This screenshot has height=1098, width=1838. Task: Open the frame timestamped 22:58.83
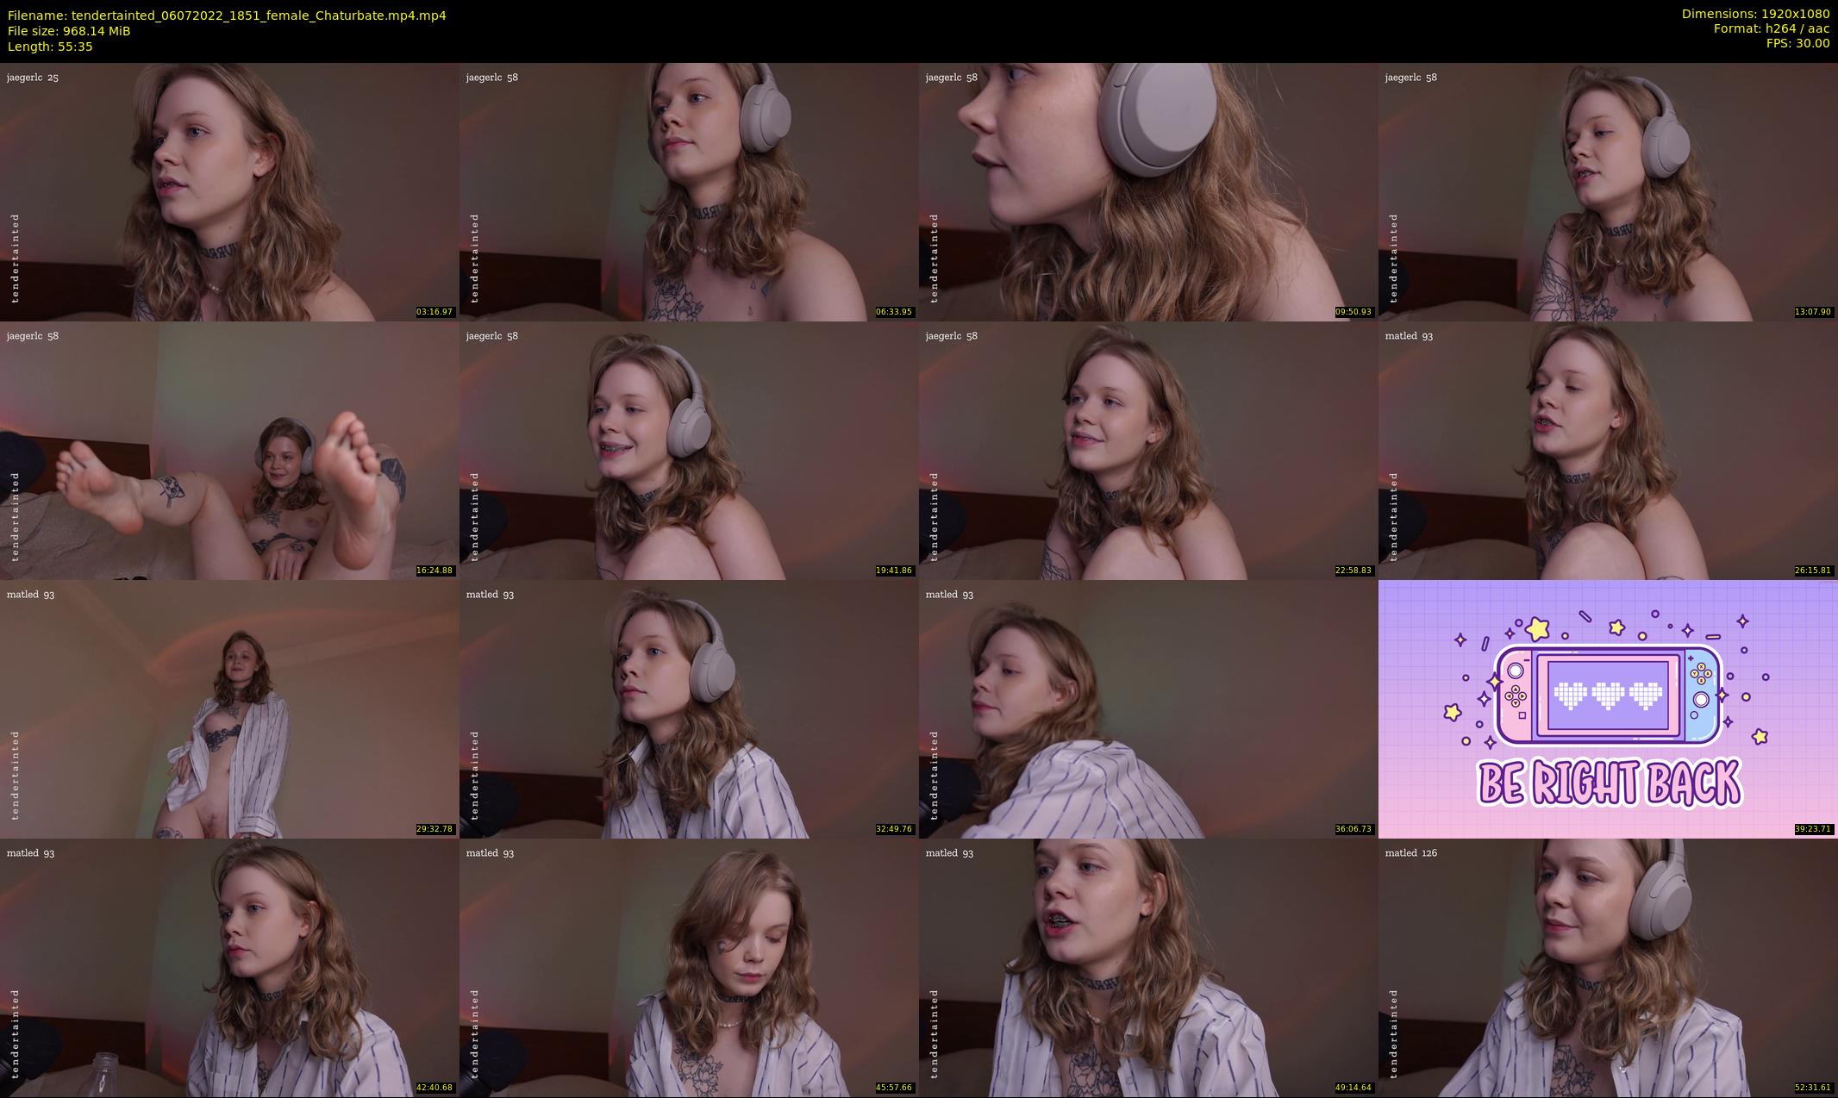[1148, 450]
